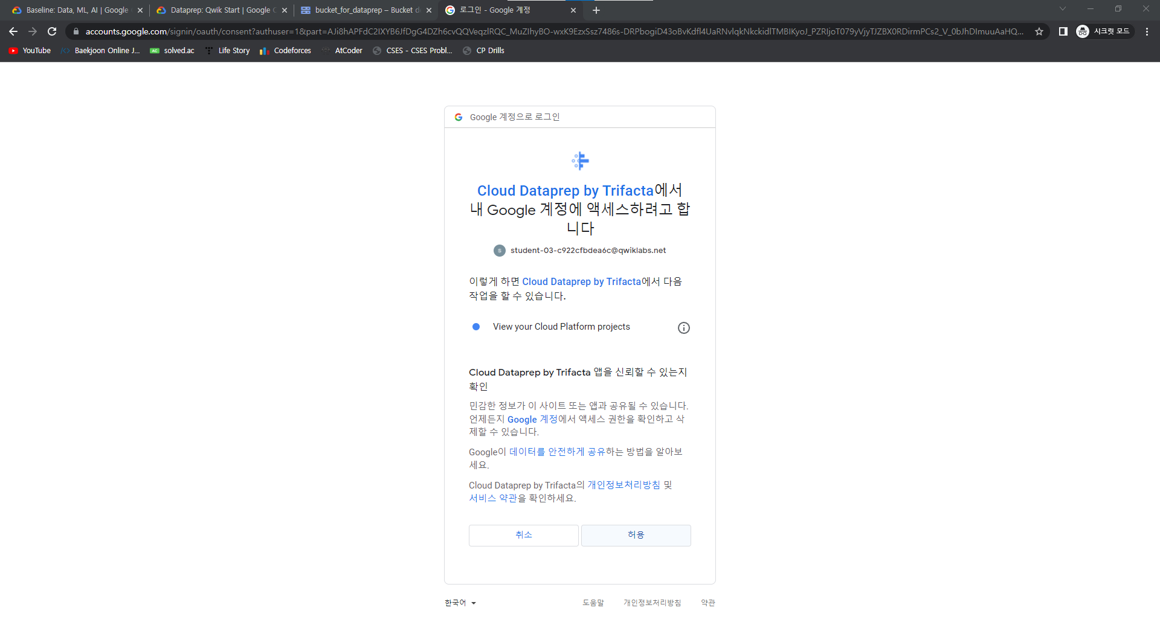The width and height of the screenshot is (1160, 628).
Task: Click the student-03 qwiklabs email address
Action: 588,251
